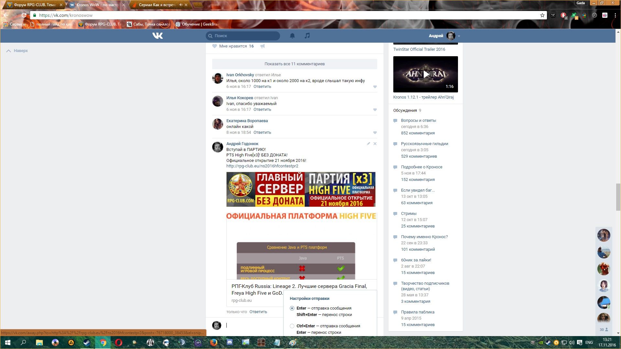
Task: Open the VK music note icon
Action: coord(307,36)
